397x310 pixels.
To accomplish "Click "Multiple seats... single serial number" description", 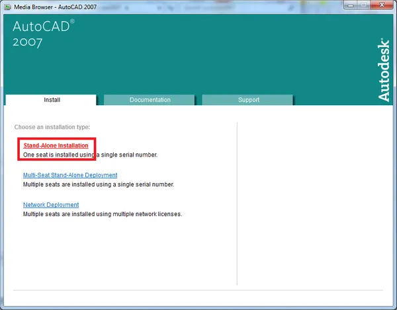I will pyautogui.click(x=99, y=184).
